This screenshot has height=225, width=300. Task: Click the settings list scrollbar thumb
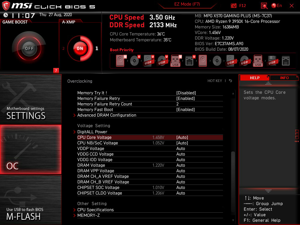click(x=233, y=181)
